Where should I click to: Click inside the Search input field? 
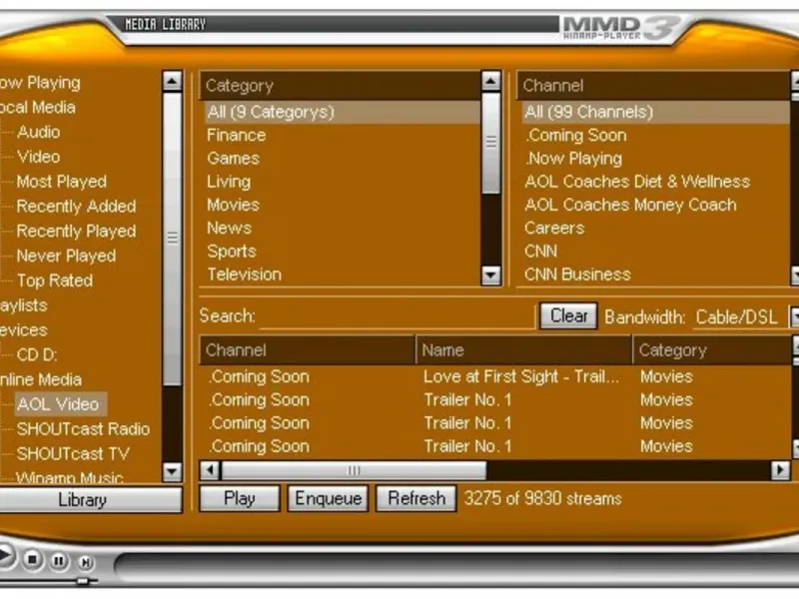[397, 316]
